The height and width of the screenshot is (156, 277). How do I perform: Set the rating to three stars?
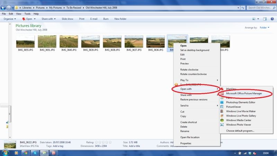click(103, 142)
